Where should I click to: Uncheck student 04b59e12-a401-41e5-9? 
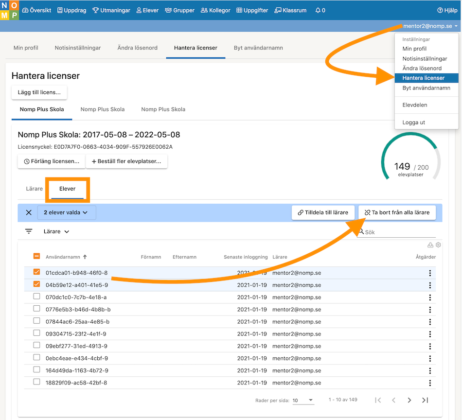(36, 284)
